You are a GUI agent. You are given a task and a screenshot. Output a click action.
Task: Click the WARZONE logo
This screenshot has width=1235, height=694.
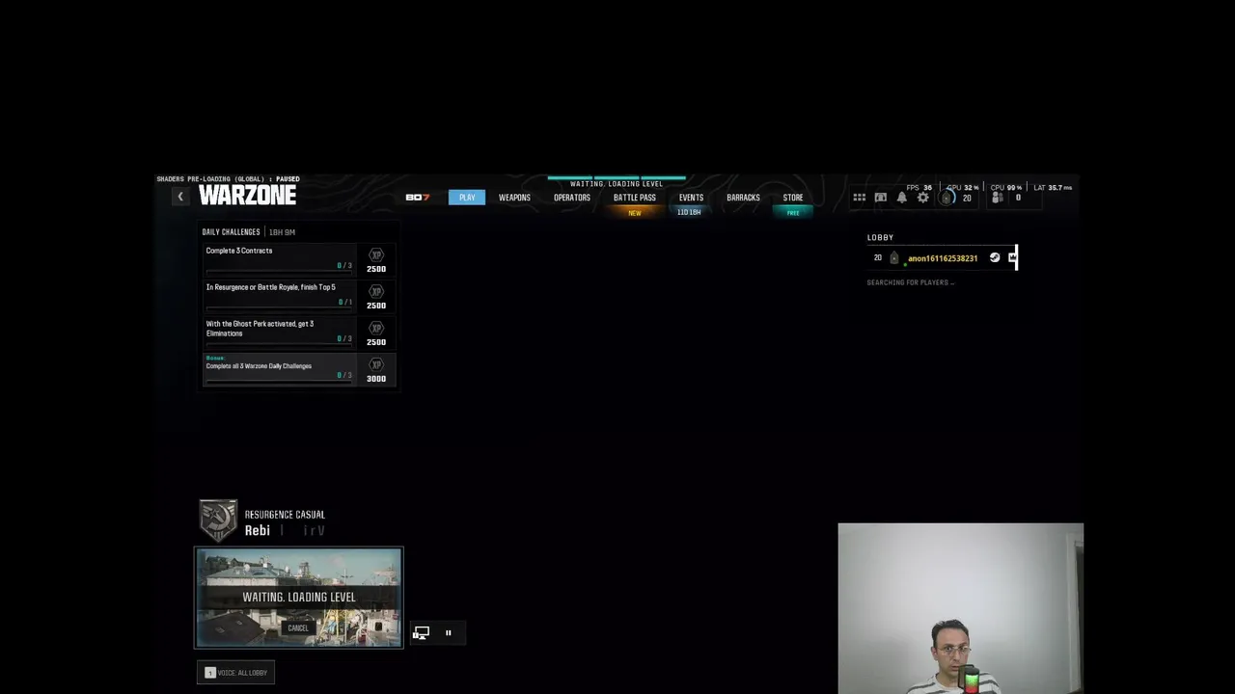[247, 196]
